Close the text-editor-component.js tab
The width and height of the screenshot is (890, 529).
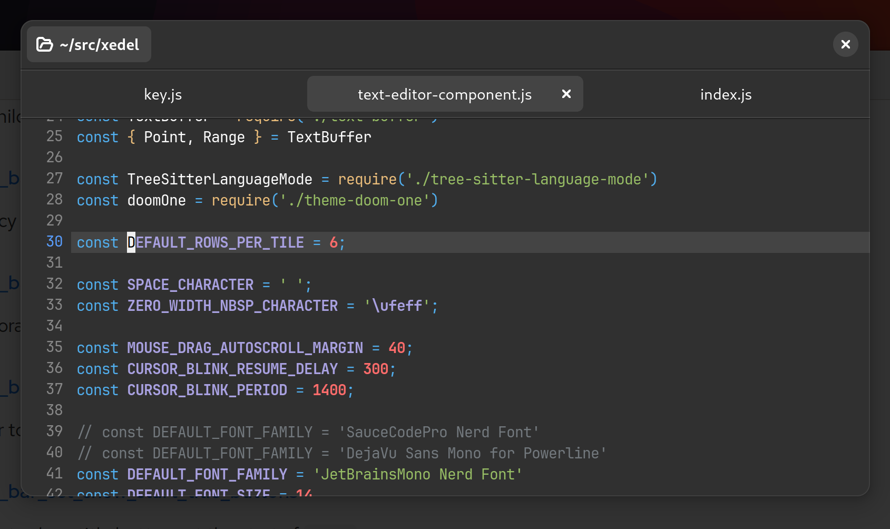pyautogui.click(x=566, y=94)
